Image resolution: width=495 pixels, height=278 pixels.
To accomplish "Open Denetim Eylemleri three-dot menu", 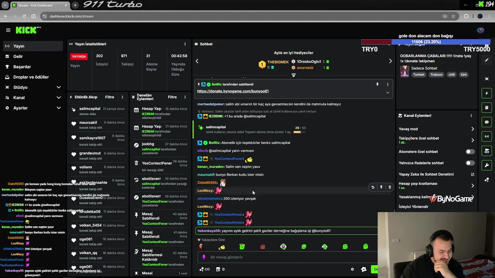I will click(185, 97).
